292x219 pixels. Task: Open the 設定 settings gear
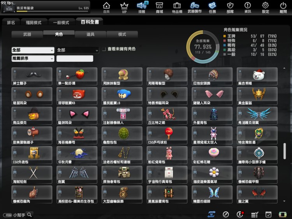pyautogui.click(x=266, y=7)
